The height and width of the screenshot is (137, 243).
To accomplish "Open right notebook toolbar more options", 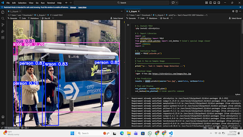I will point(172,18).
